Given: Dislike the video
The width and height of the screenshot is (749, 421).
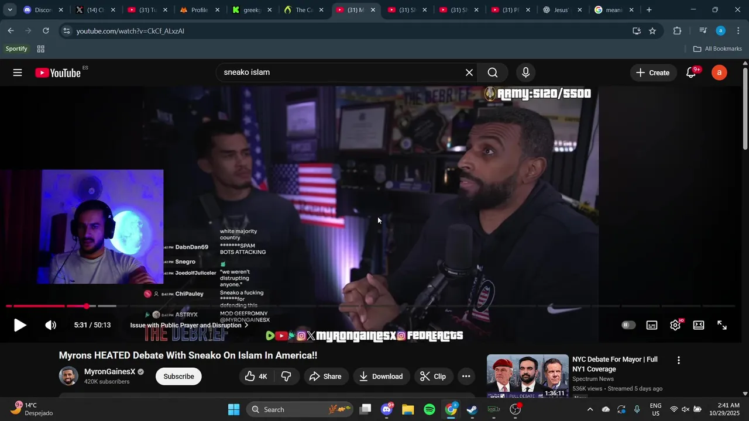Looking at the screenshot, I should [x=286, y=377].
